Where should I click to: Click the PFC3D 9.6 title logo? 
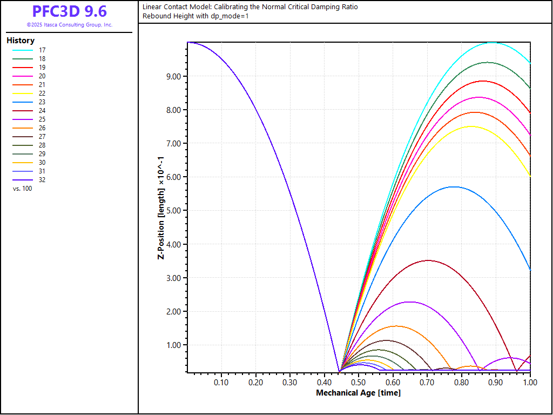(69, 12)
